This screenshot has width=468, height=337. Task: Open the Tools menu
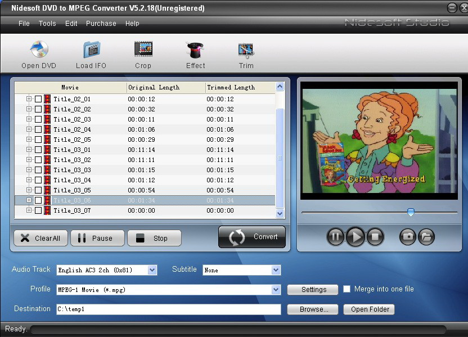click(x=47, y=24)
